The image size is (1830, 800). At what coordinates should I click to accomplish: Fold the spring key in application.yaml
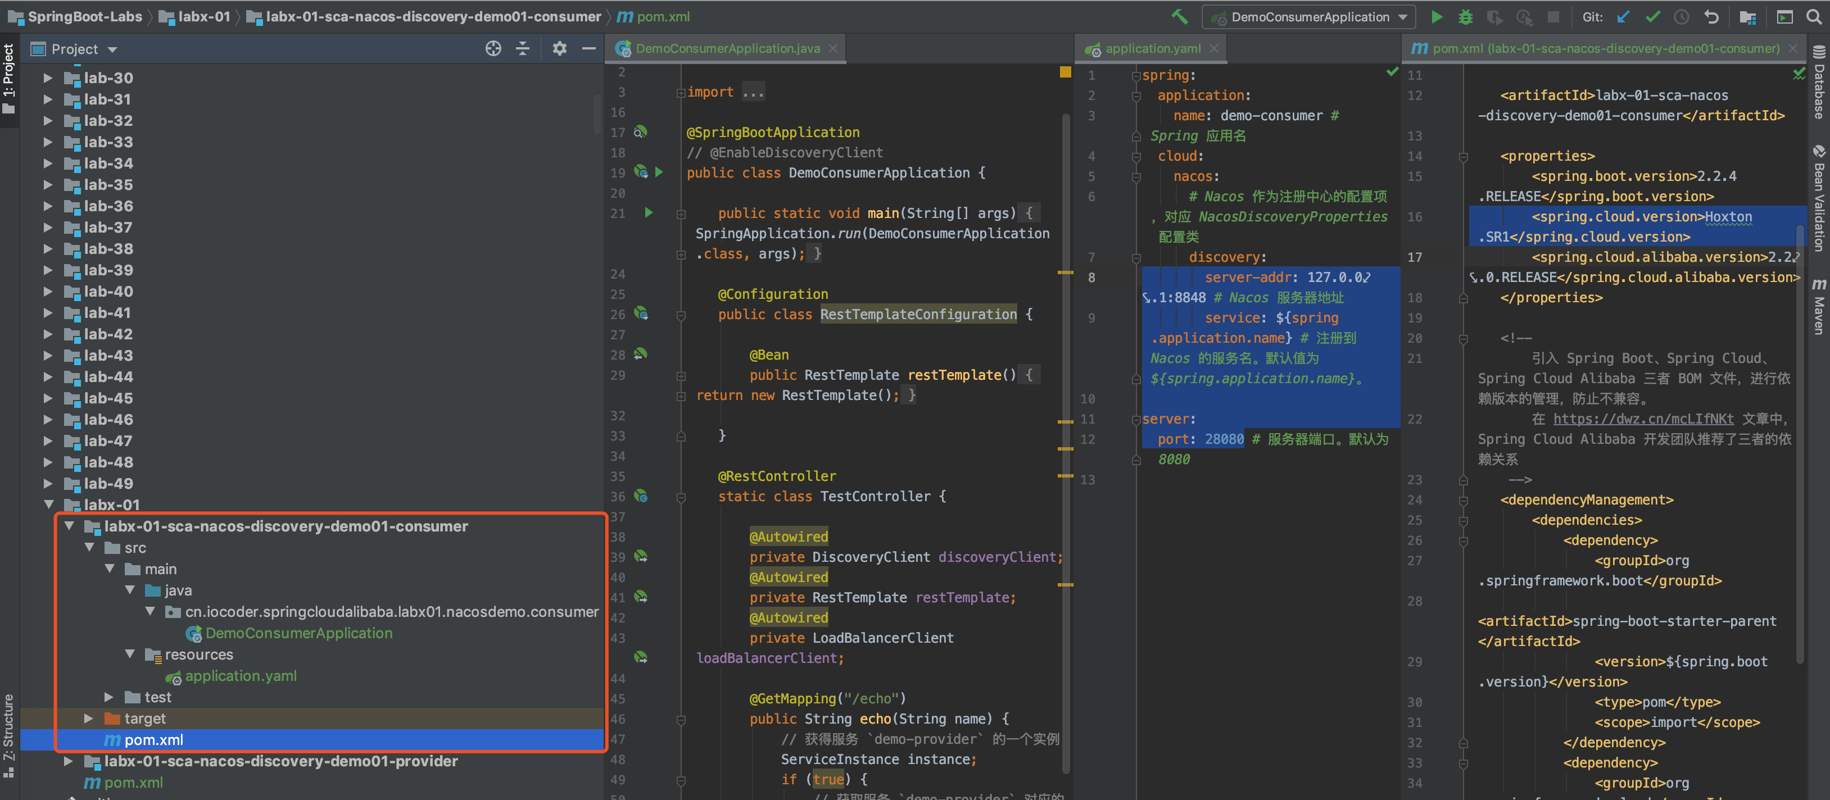coord(1136,75)
